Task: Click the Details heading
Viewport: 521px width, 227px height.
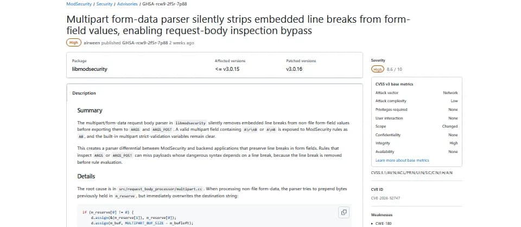Action: (x=86, y=176)
